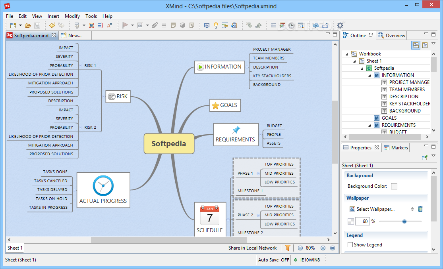The width and height of the screenshot is (443, 269).
Task: Collapse the Softpedia outline node
Action: (362, 68)
